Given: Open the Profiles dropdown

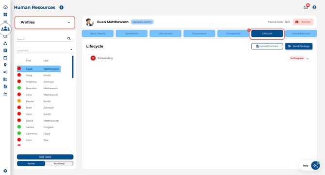Looking at the screenshot, I should [x=45, y=22].
